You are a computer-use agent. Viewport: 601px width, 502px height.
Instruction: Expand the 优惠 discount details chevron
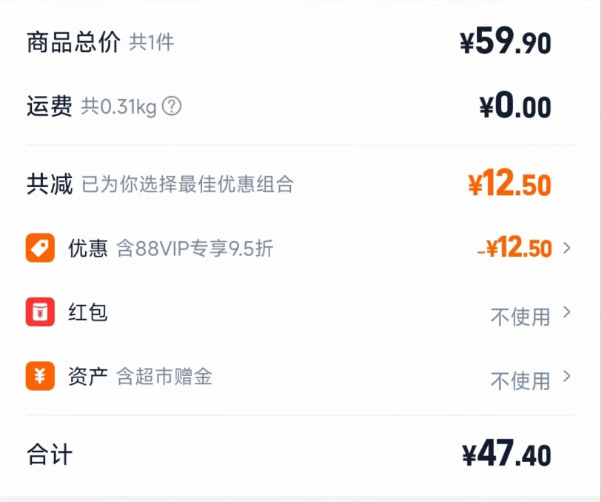pos(567,248)
